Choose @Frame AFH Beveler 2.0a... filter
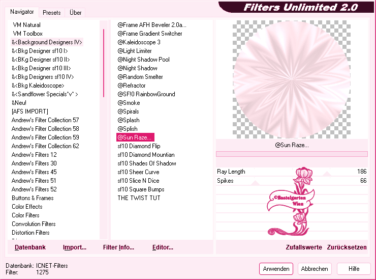The image size is (376, 280). pos(152,25)
